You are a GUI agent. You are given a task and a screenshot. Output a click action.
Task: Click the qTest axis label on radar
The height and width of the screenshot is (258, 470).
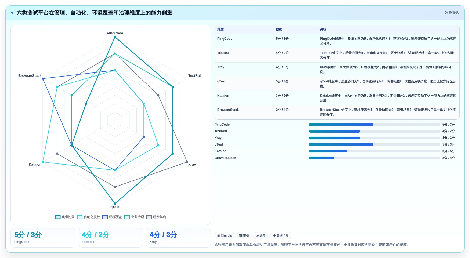[x=115, y=207]
